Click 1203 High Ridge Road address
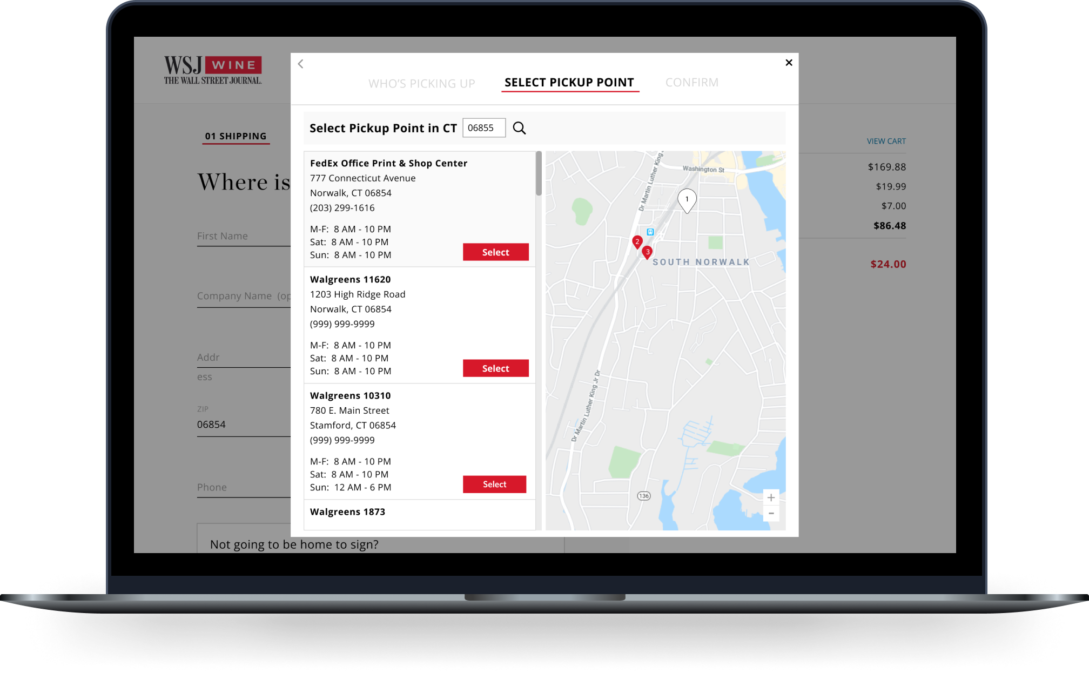The height and width of the screenshot is (673, 1089). pos(358,294)
